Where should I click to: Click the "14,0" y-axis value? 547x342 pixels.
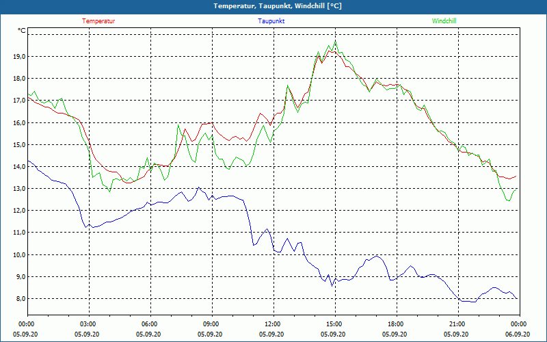[x=20, y=167]
